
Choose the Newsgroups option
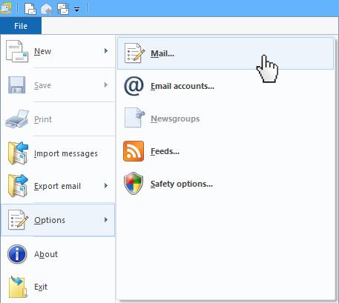[x=226, y=119]
